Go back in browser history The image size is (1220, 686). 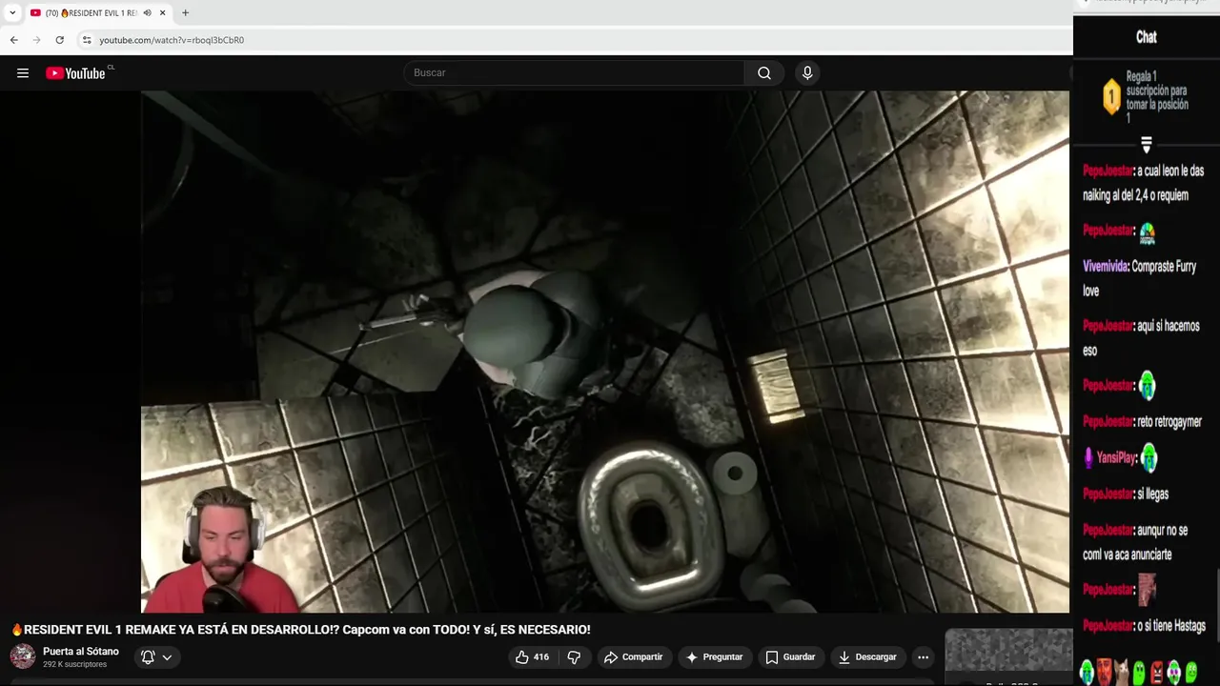[13, 40]
